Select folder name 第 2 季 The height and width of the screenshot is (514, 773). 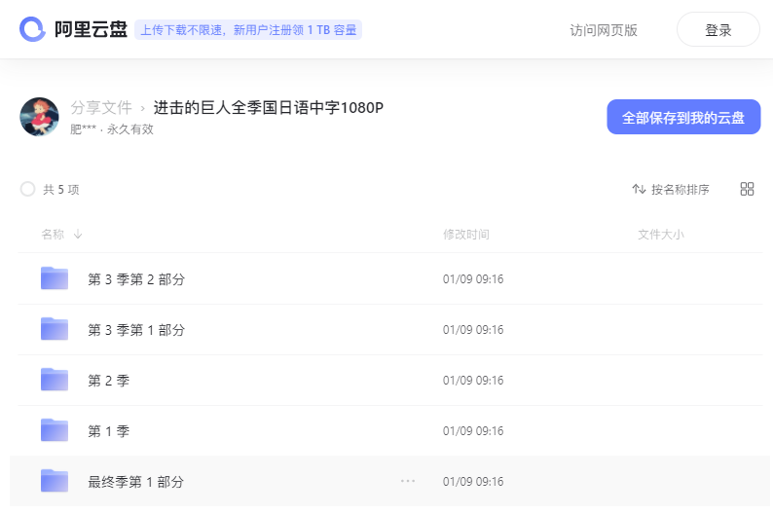point(108,381)
